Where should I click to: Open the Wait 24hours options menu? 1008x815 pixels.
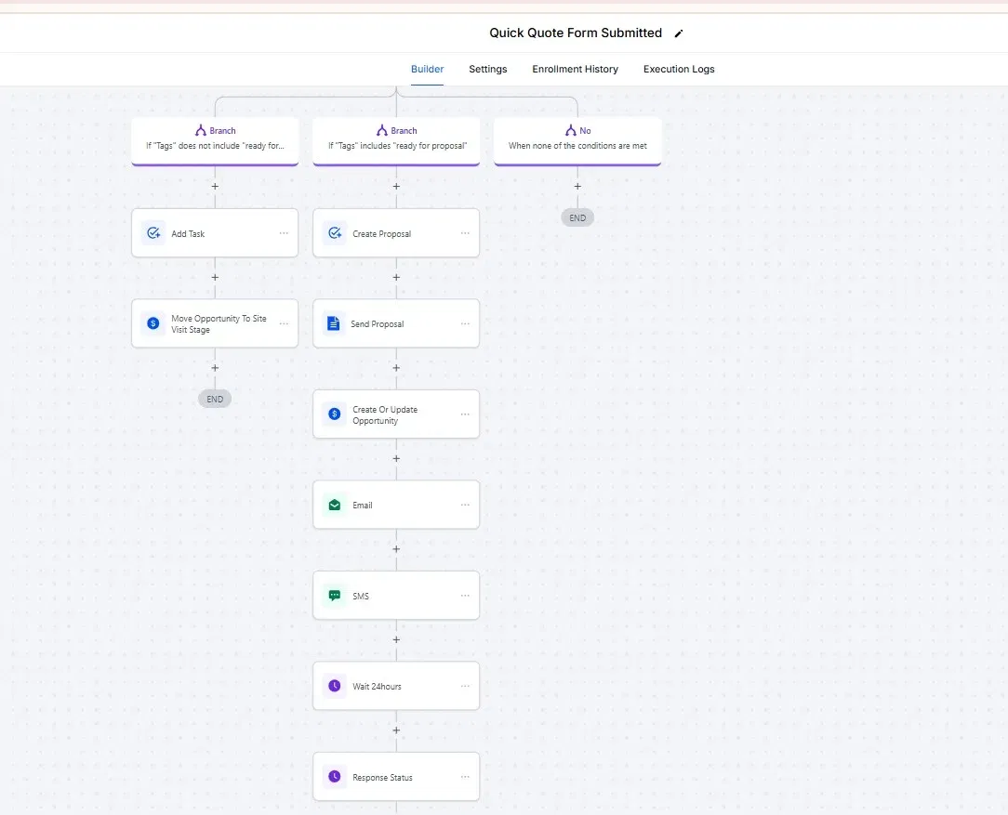tap(465, 686)
